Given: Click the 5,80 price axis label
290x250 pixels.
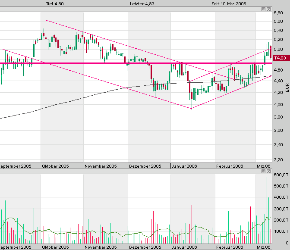Looking at the screenshot, I should click(x=278, y=13).
